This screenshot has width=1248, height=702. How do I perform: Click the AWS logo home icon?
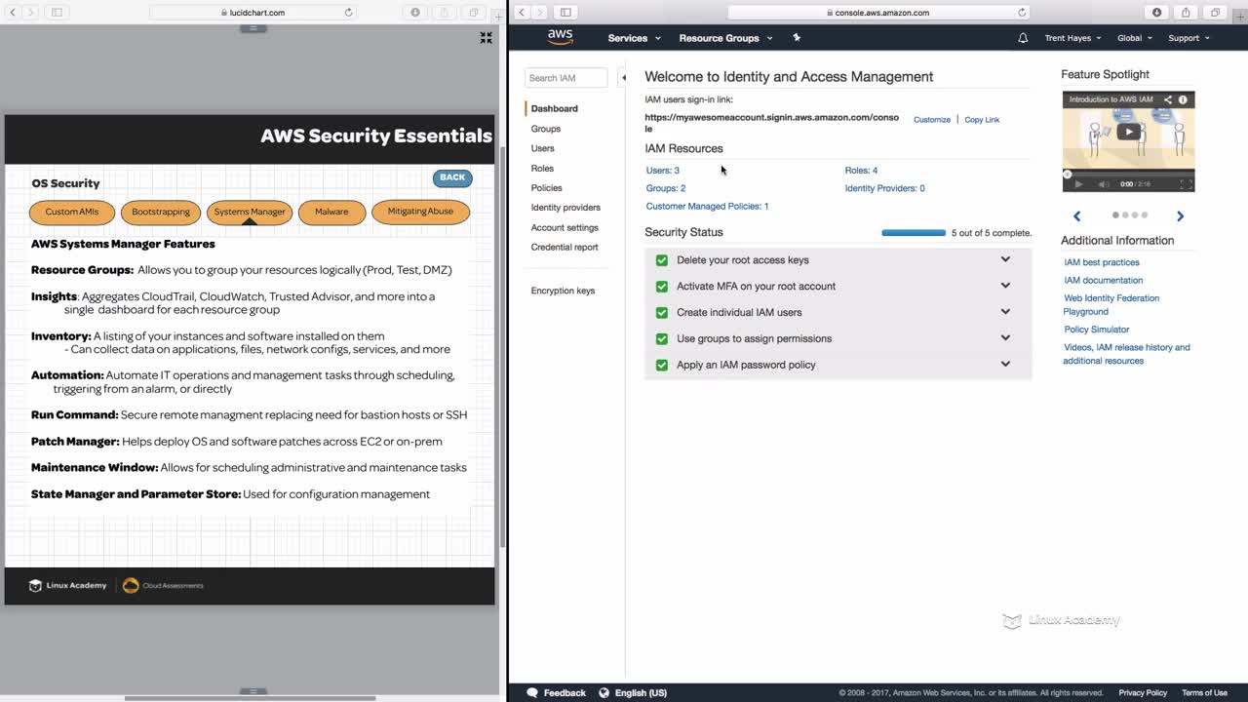point(560,37)
